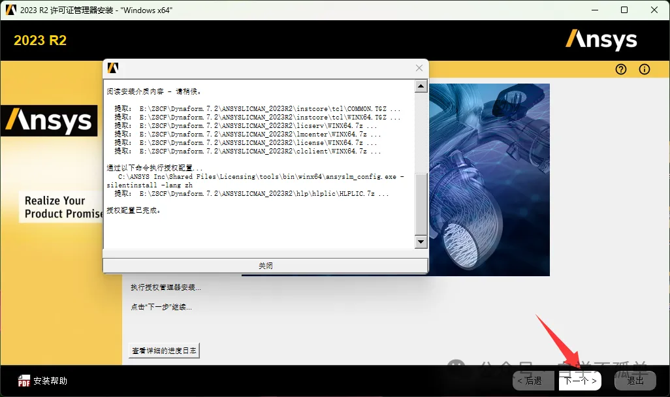Screen dimensions: 670x397
Task: Click the Ansys logo in the left sidebar
Action: point(49,121)
